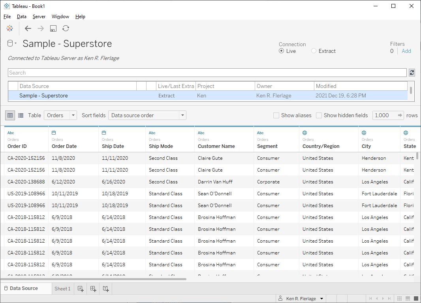Click the date type icon above Ship Date

104,133
